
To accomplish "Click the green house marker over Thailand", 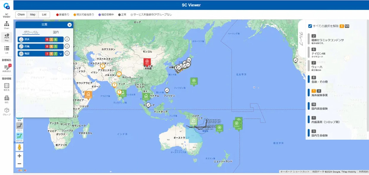I will click(x=146, y=97).
